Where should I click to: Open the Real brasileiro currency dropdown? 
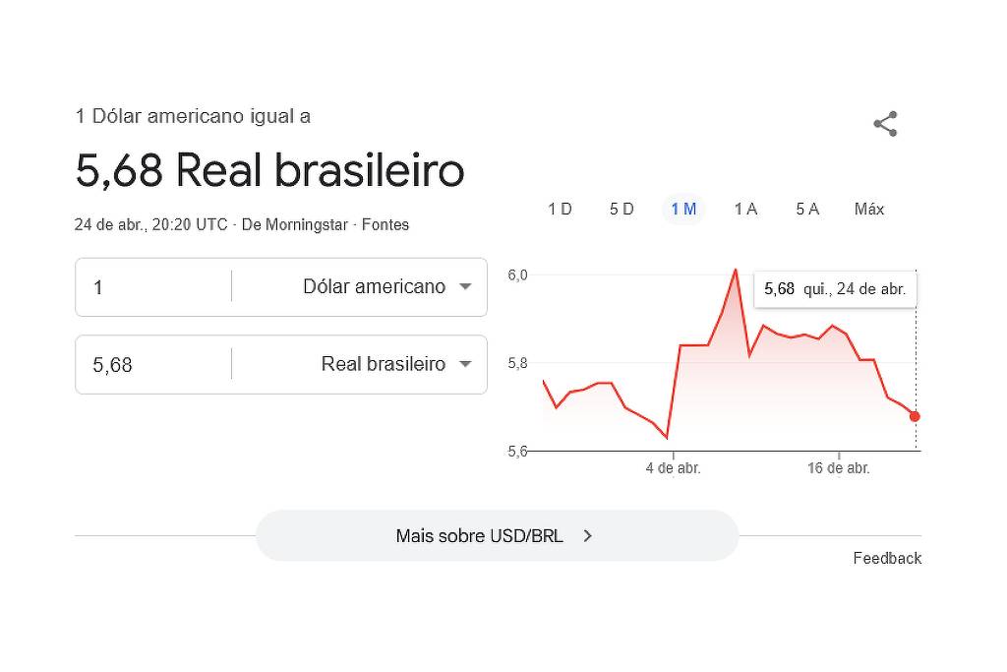[396, 364]
